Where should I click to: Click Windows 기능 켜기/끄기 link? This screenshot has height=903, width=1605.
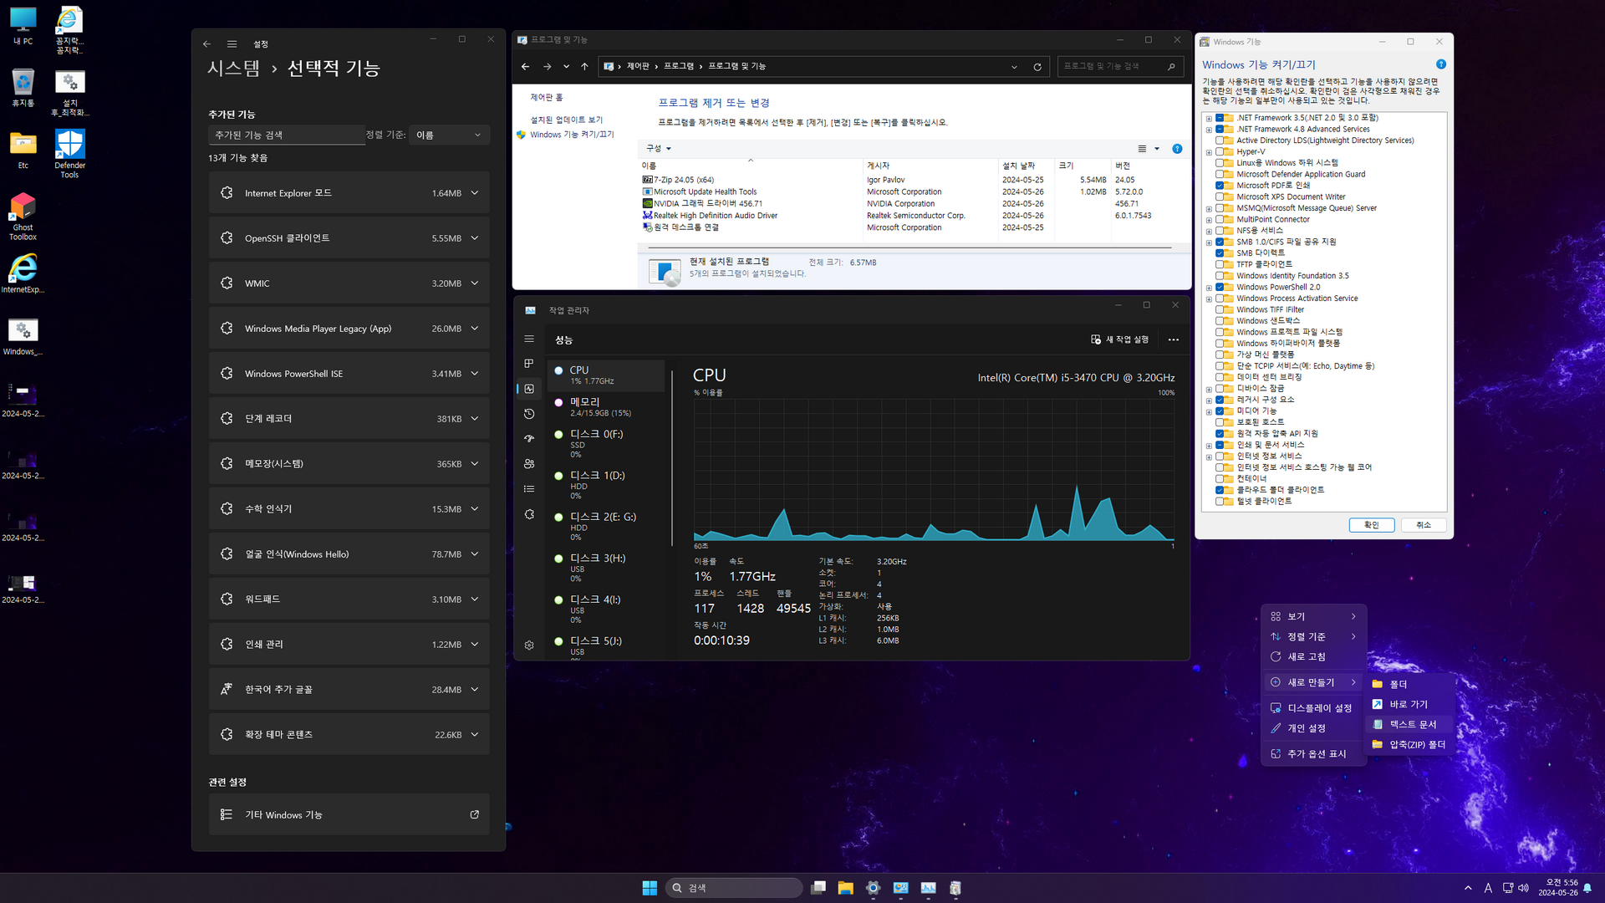pos(571,135)
